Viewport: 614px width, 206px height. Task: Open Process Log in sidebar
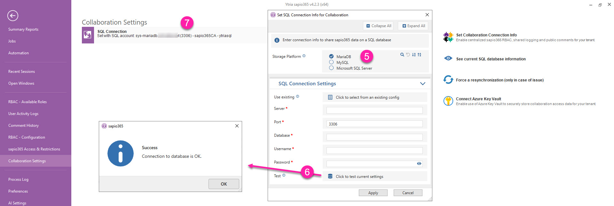tap(18, 179)
